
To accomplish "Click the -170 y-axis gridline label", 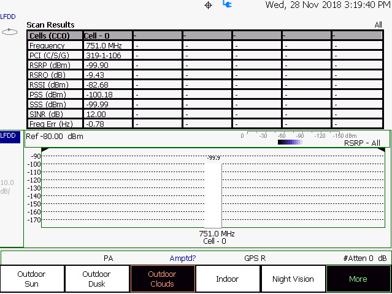I will [34, 220].
